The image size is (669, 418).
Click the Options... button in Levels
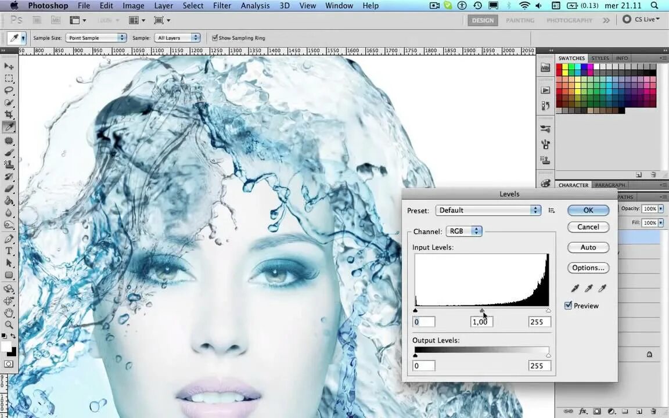(588, 268)
